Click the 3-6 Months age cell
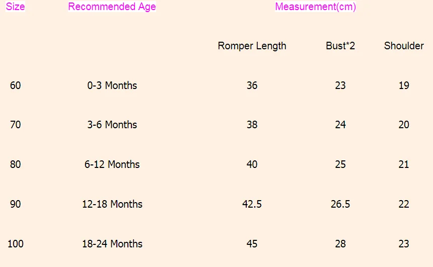The image size is (433, 267). click(112, 125)
